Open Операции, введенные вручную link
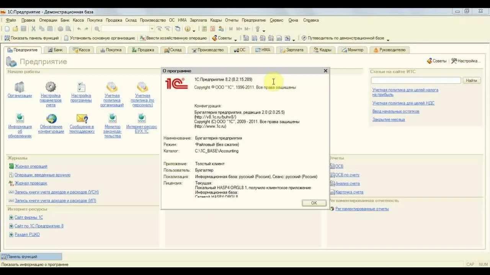This screenshot has height=275, width=490. pyautogui.click(x=42, y=175)
